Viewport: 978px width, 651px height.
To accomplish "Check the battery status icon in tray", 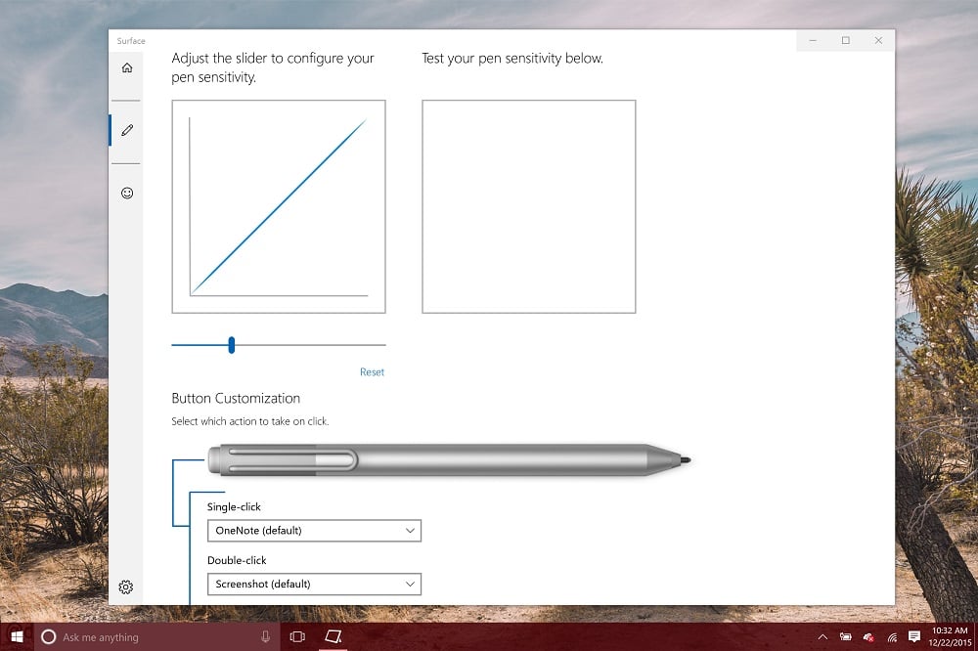I will (844, 636).
